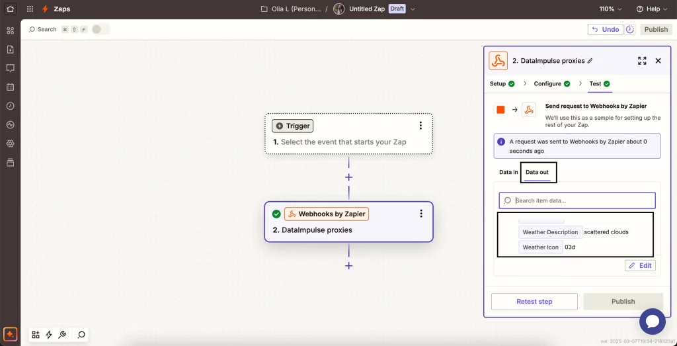Screen dimensions: 677x346
Task: Click the Edit button under data
Action: click(x=640, y=266)
